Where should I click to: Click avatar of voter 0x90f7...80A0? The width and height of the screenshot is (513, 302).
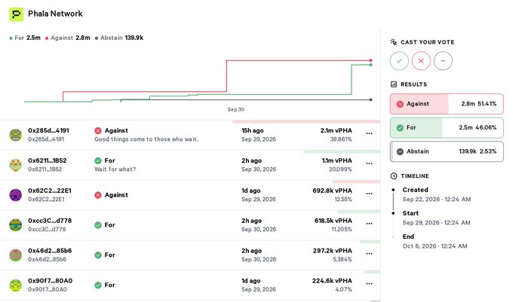click(x=15, y=285)
